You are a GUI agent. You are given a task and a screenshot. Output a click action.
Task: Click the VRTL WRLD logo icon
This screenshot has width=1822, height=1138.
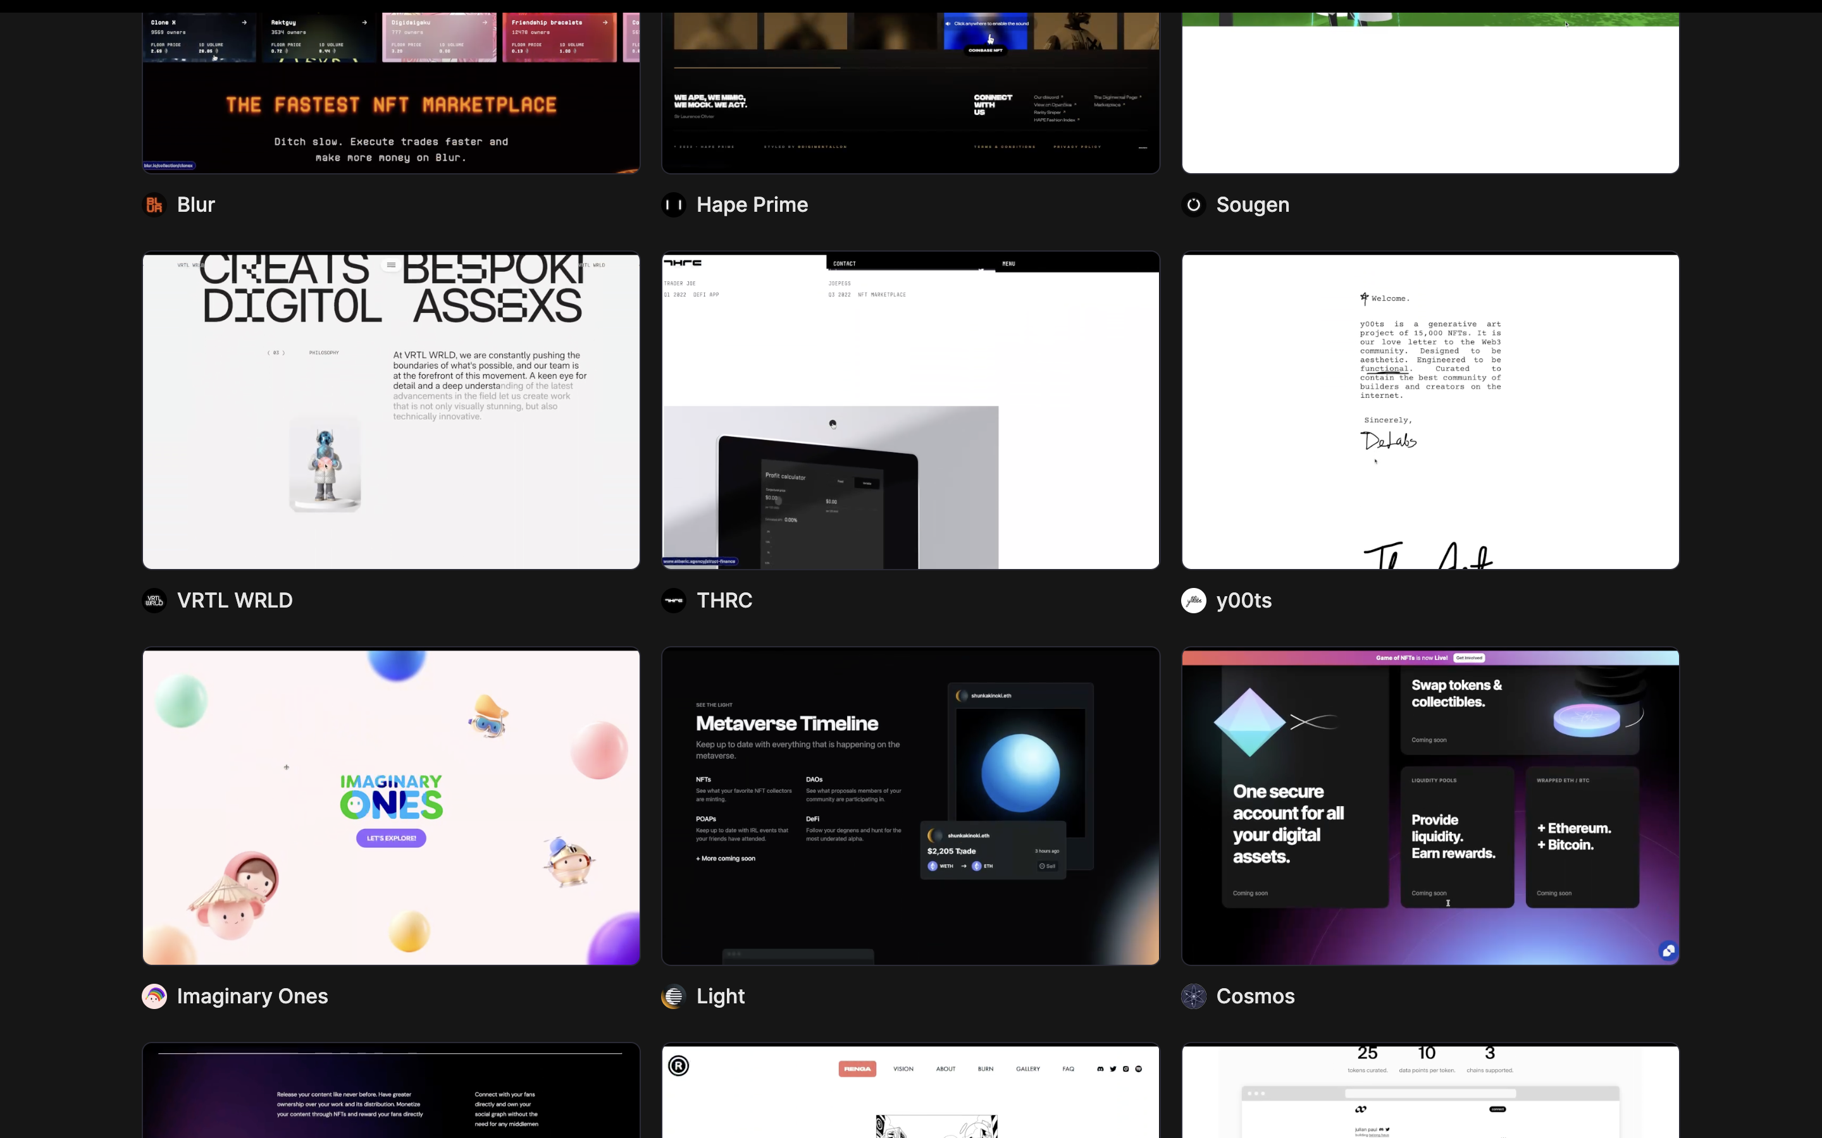(154, 601)
